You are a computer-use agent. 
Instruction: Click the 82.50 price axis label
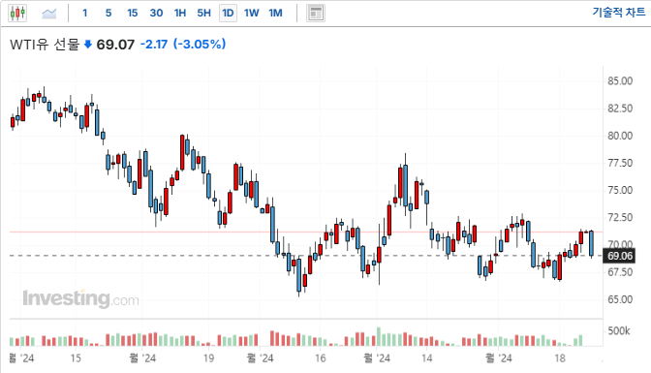click(x=620, y=109)
